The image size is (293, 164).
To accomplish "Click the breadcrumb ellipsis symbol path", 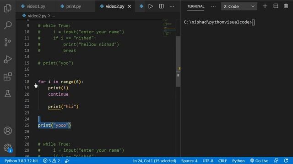I will click(53, 16).
